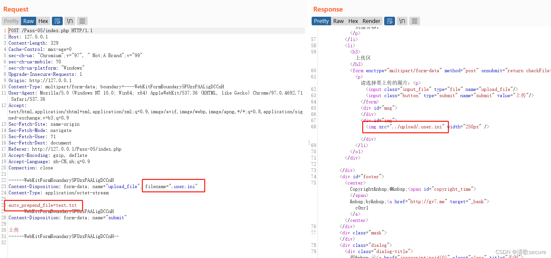Click the filename=".user.ini" value

click(171, 186)
